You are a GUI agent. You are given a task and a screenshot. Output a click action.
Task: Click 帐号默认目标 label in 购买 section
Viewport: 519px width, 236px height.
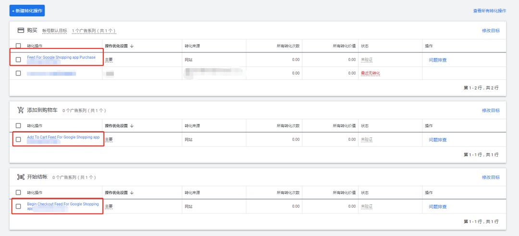(55, 31)
